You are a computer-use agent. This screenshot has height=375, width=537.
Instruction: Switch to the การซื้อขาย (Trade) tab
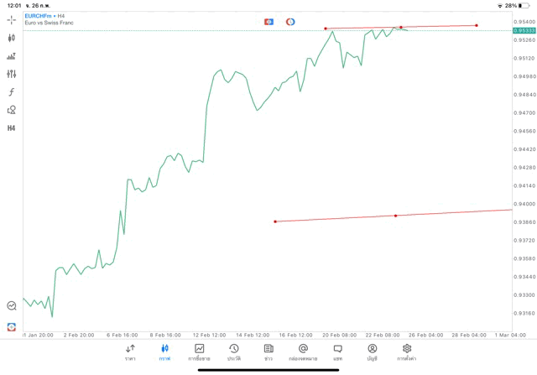[x=199, y=352]
